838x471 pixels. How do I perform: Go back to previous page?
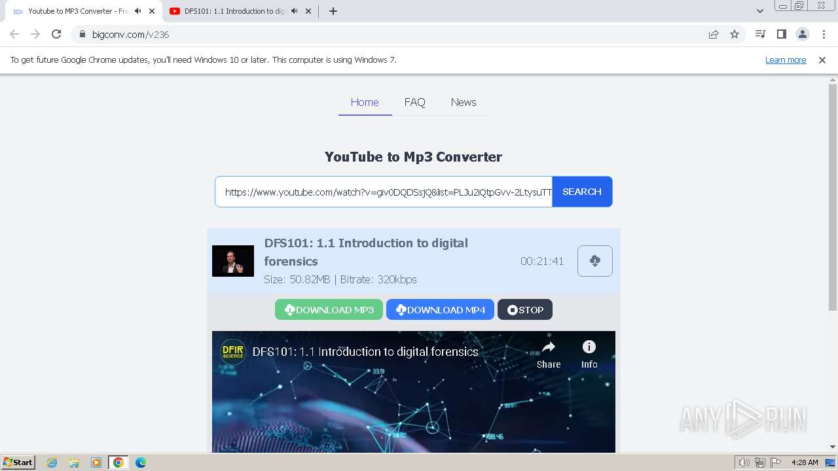coord(14,34)
